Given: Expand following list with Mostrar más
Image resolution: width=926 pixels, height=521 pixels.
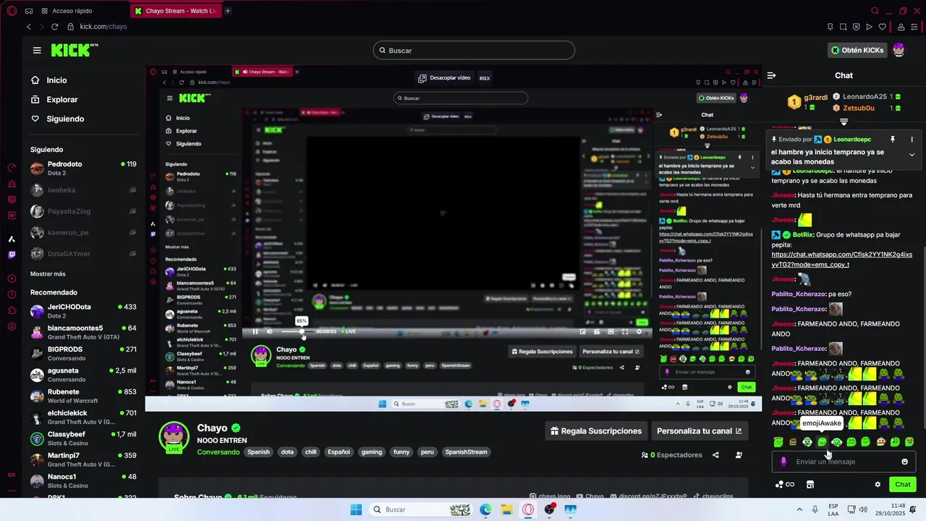Looking at the screenshot, I should point(48,274).
